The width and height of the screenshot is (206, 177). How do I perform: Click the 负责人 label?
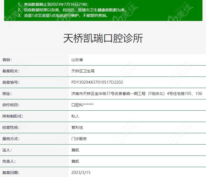coord(9,161)
